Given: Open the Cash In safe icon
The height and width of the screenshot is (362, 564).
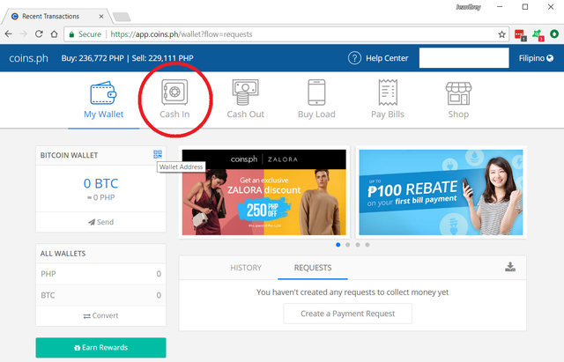Looking at the screenshot, I should pyautogui.click(x=174, y=92).
